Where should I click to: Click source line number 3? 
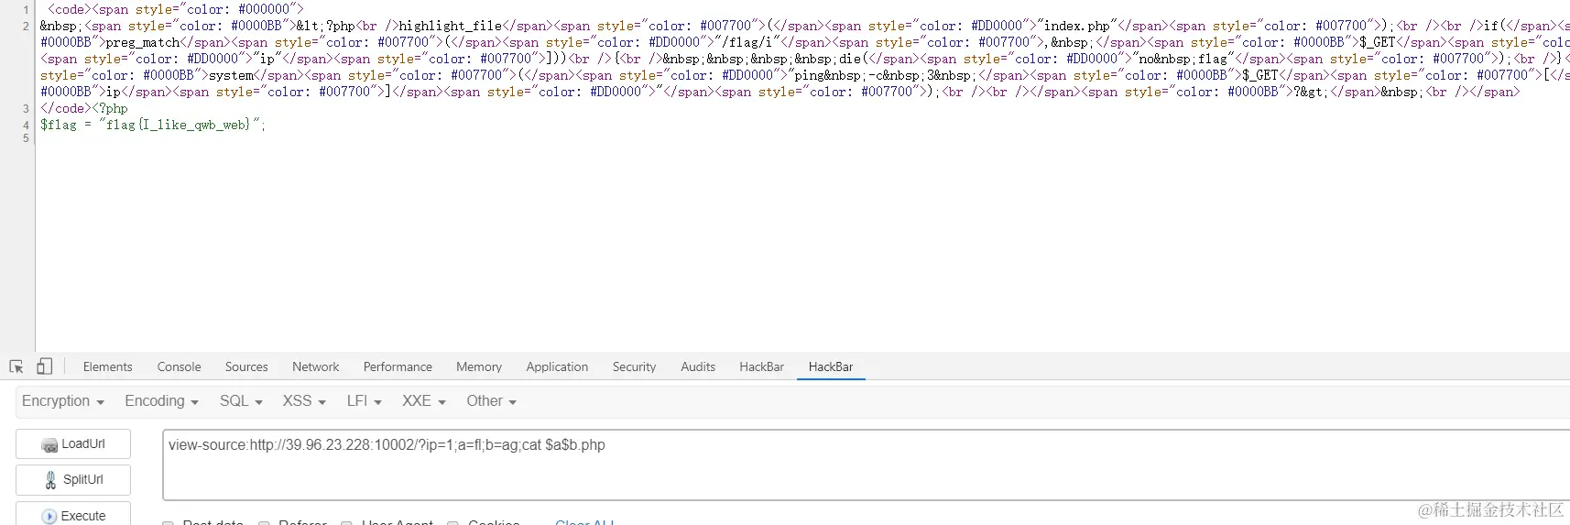click(26, 108)
